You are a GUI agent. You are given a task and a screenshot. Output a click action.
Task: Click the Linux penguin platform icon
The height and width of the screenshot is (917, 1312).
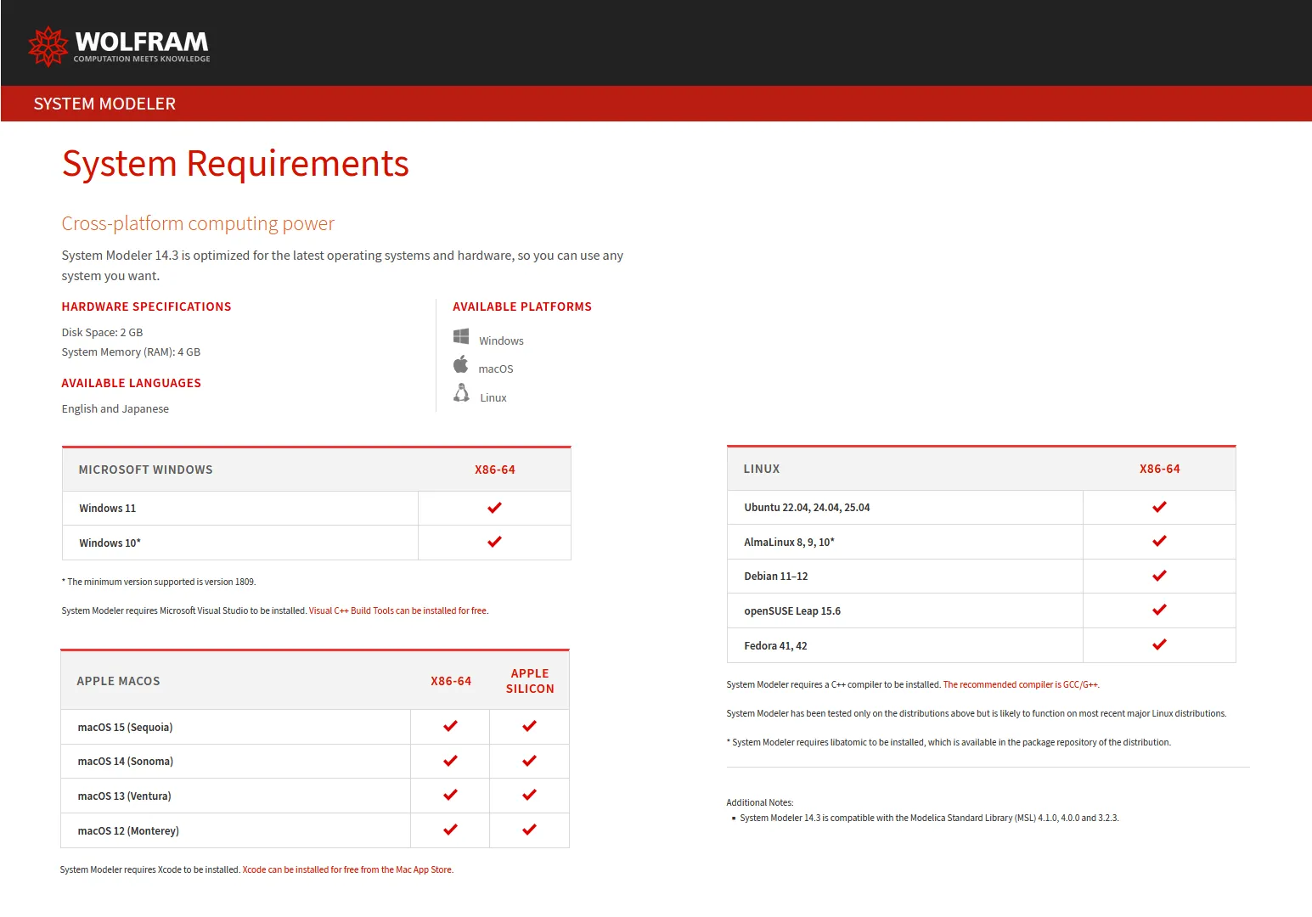[461, 392]
